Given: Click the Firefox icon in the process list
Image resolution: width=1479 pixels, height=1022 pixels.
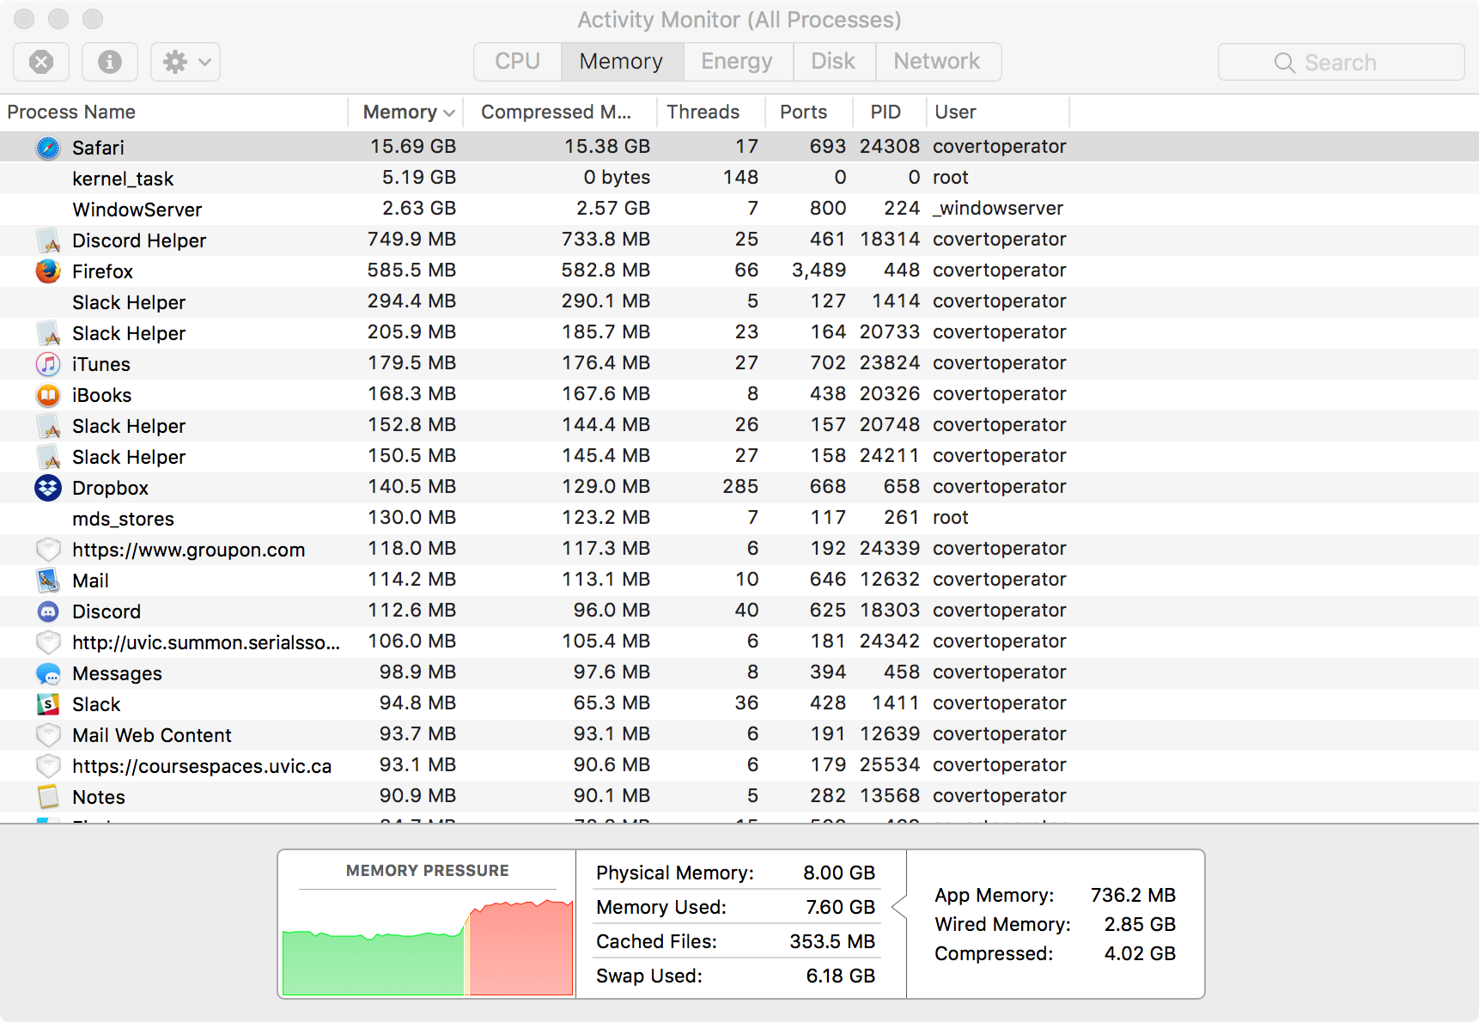Looking at the screenshot, I should [47, 271].
